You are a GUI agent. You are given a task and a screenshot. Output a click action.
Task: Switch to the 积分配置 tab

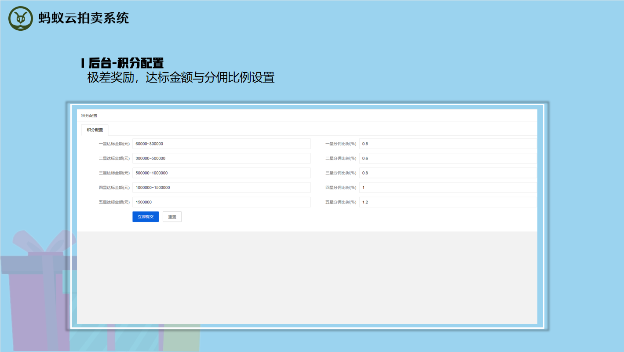point(95,130)
